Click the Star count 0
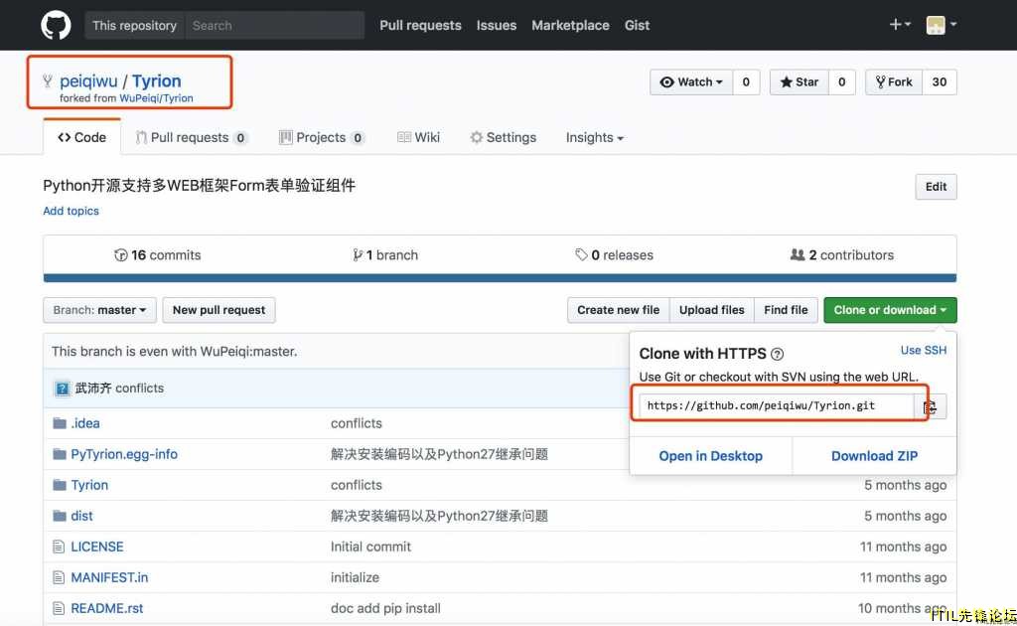 [842, 82]
